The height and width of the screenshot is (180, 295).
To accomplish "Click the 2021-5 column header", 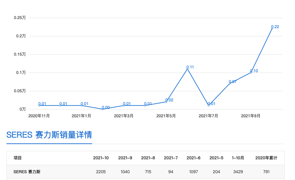I will (216, 158).
